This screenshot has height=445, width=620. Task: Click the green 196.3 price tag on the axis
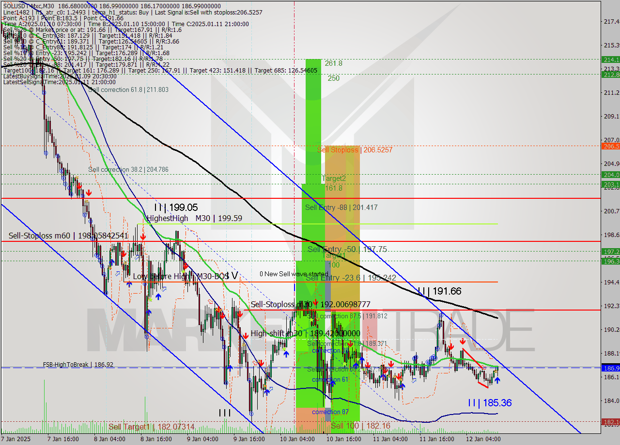610,261
